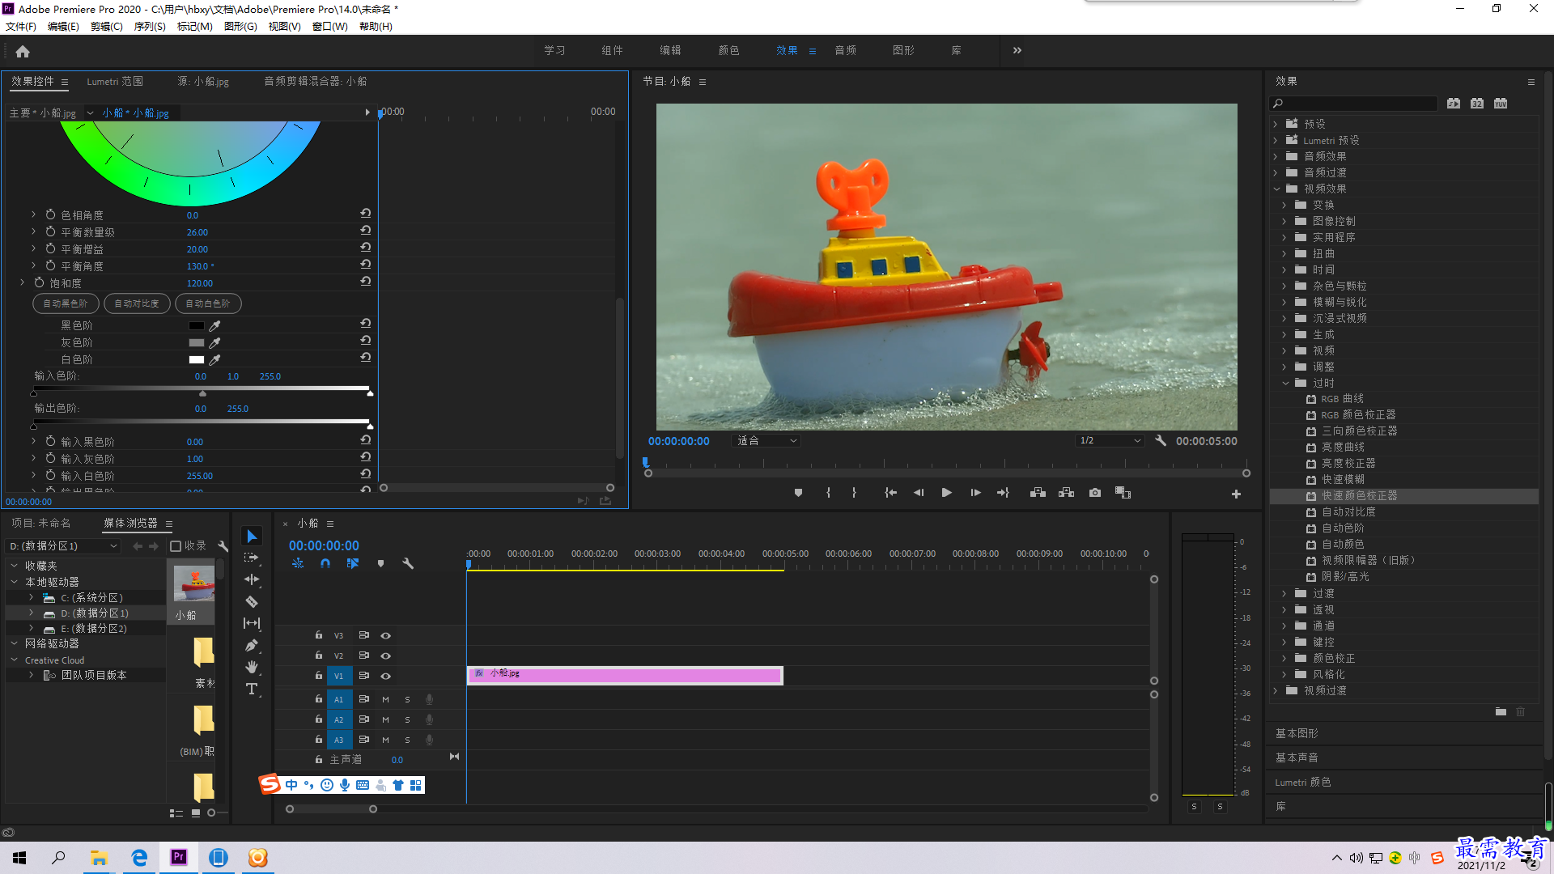Screen dimensions: 1554x874
Task: Switch to the 颜色 workspace
Action: [728, 50]
